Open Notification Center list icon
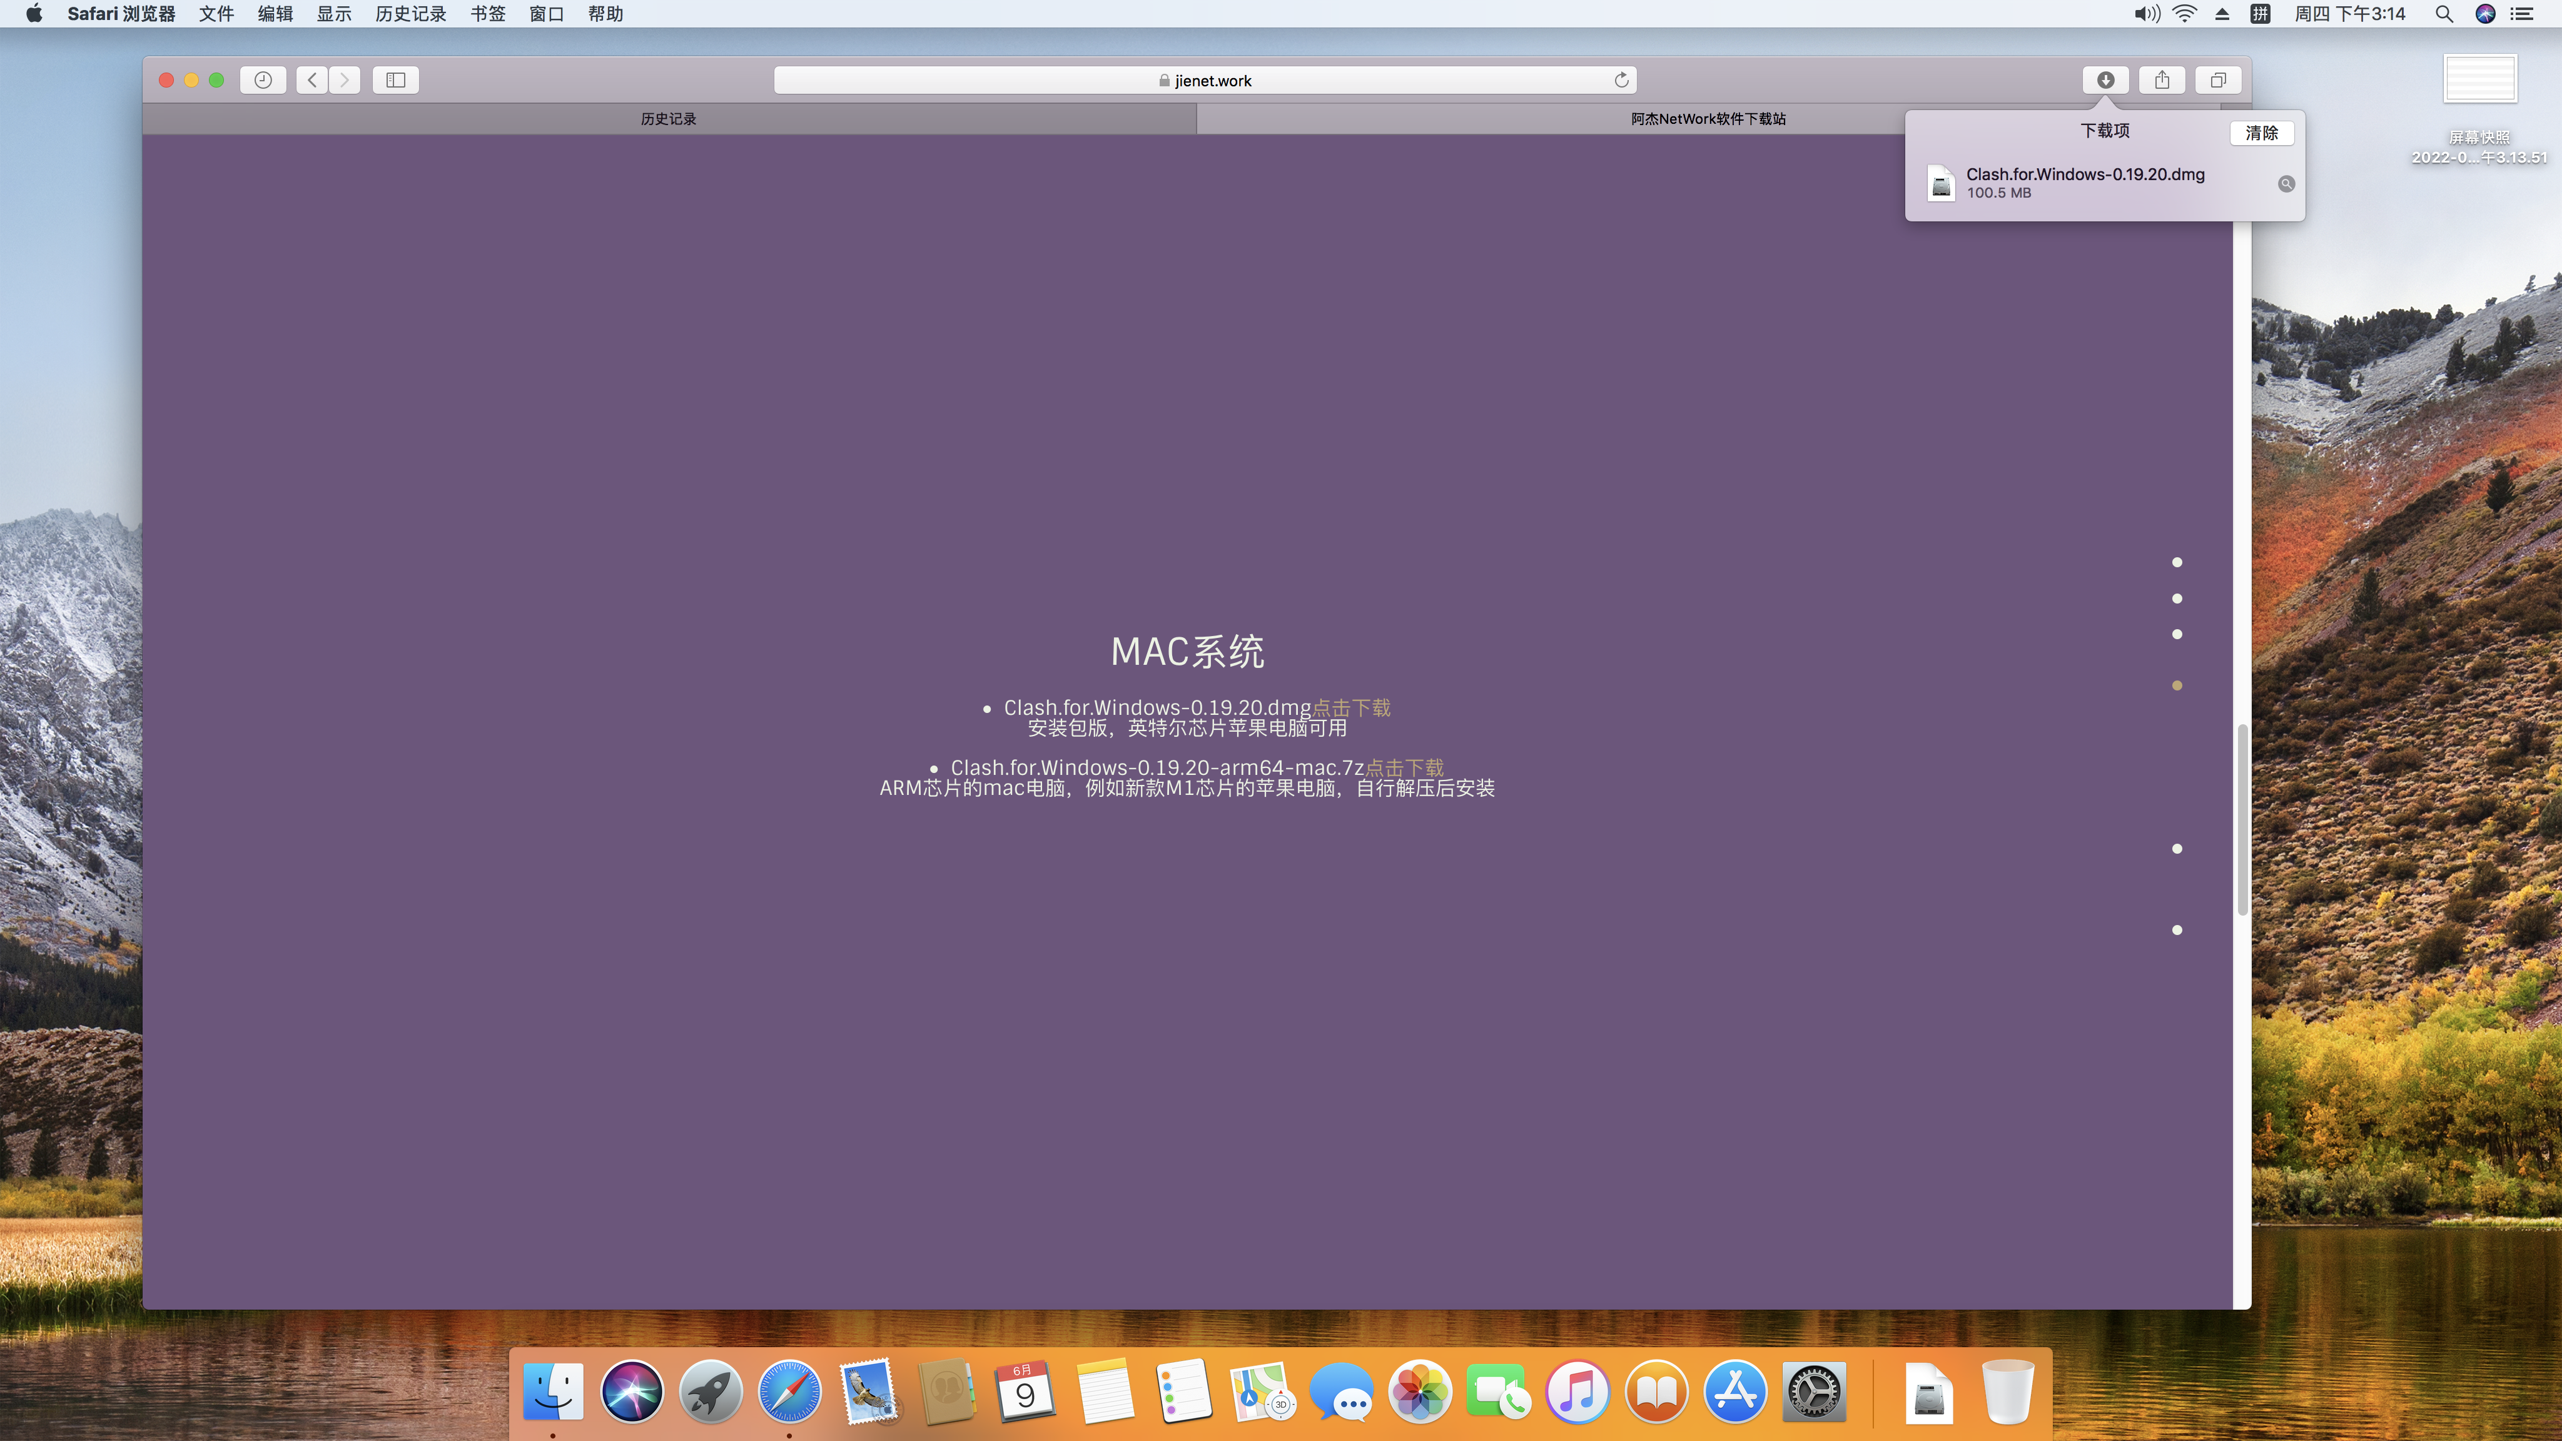 point(2522,14)
